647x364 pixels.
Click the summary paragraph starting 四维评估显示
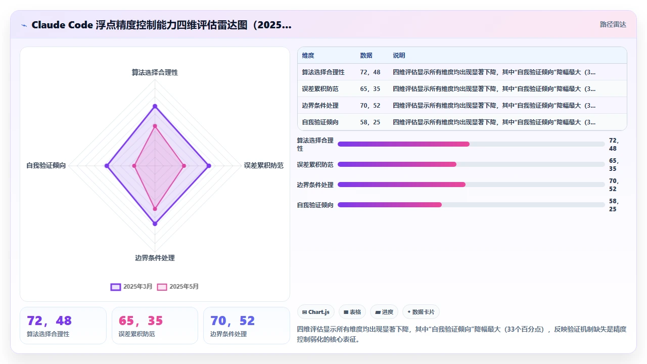pos(461,334)
